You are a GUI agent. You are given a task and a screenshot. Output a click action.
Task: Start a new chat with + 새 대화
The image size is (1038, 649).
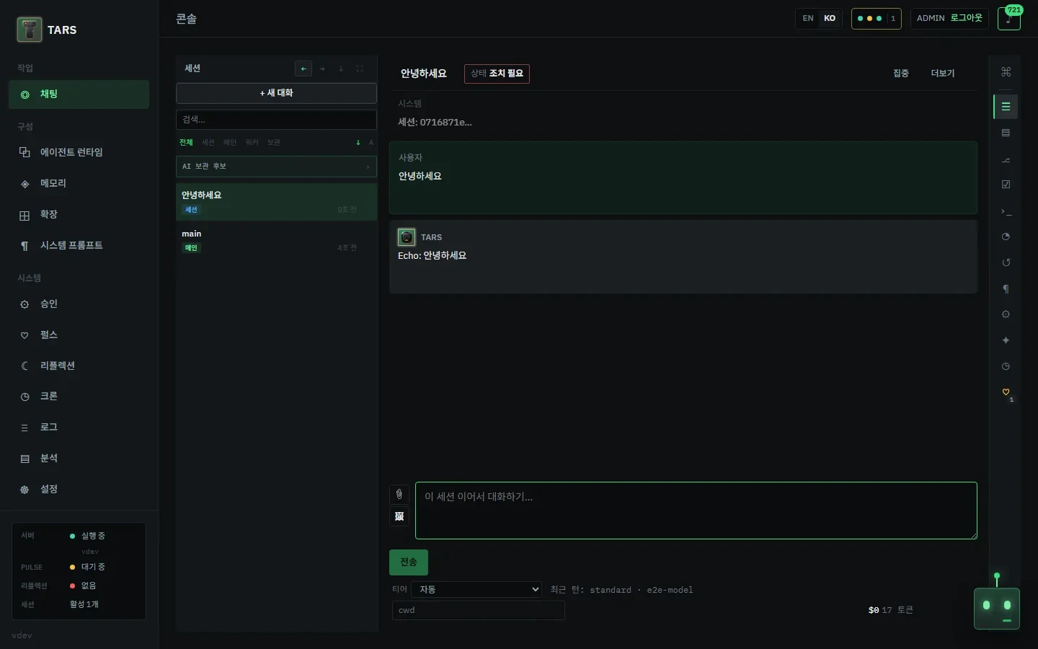277,93
